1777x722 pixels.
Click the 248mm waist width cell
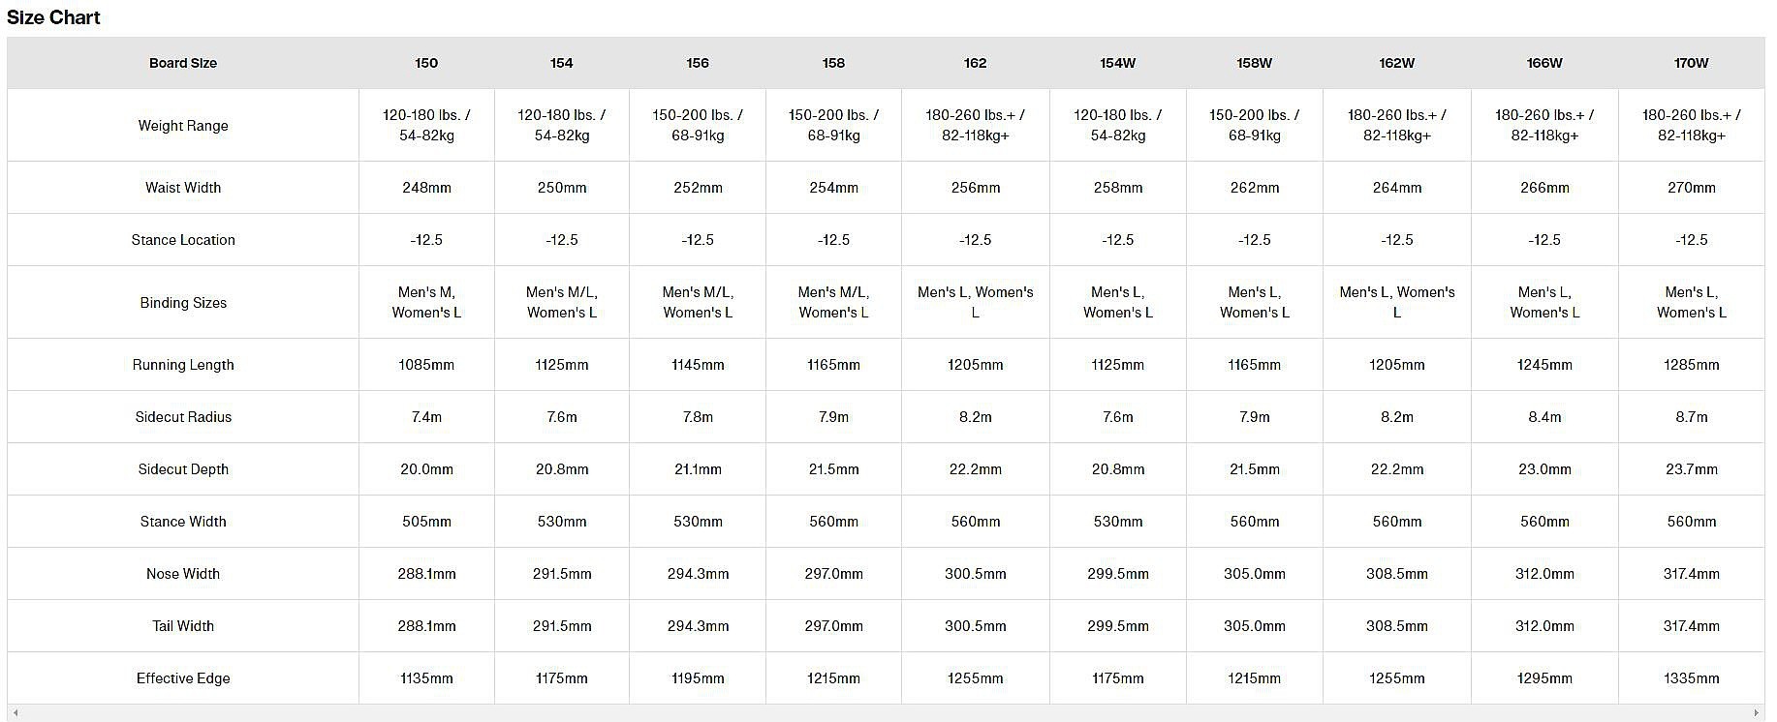click(x=426, y=188)
